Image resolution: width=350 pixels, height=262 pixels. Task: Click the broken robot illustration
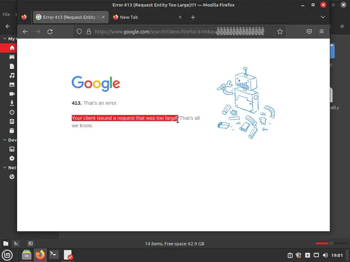(x=246, y=103)
